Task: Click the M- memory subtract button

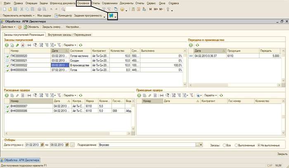Action: [161, 9]
